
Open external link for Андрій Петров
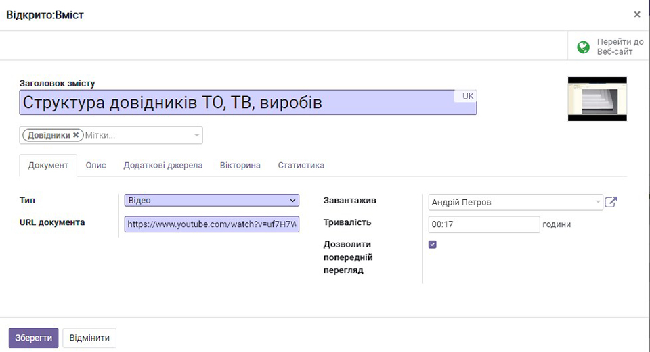(x=611, y=202)
